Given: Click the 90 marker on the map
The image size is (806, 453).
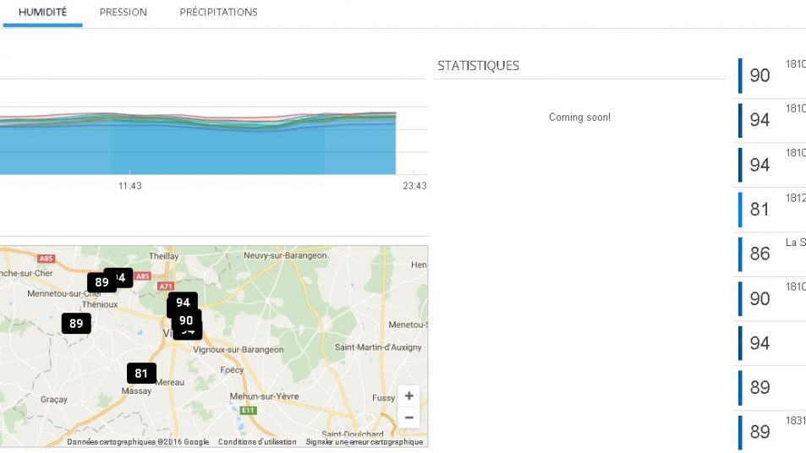Looking at the screenshot, I should click(x=186, y=320).
